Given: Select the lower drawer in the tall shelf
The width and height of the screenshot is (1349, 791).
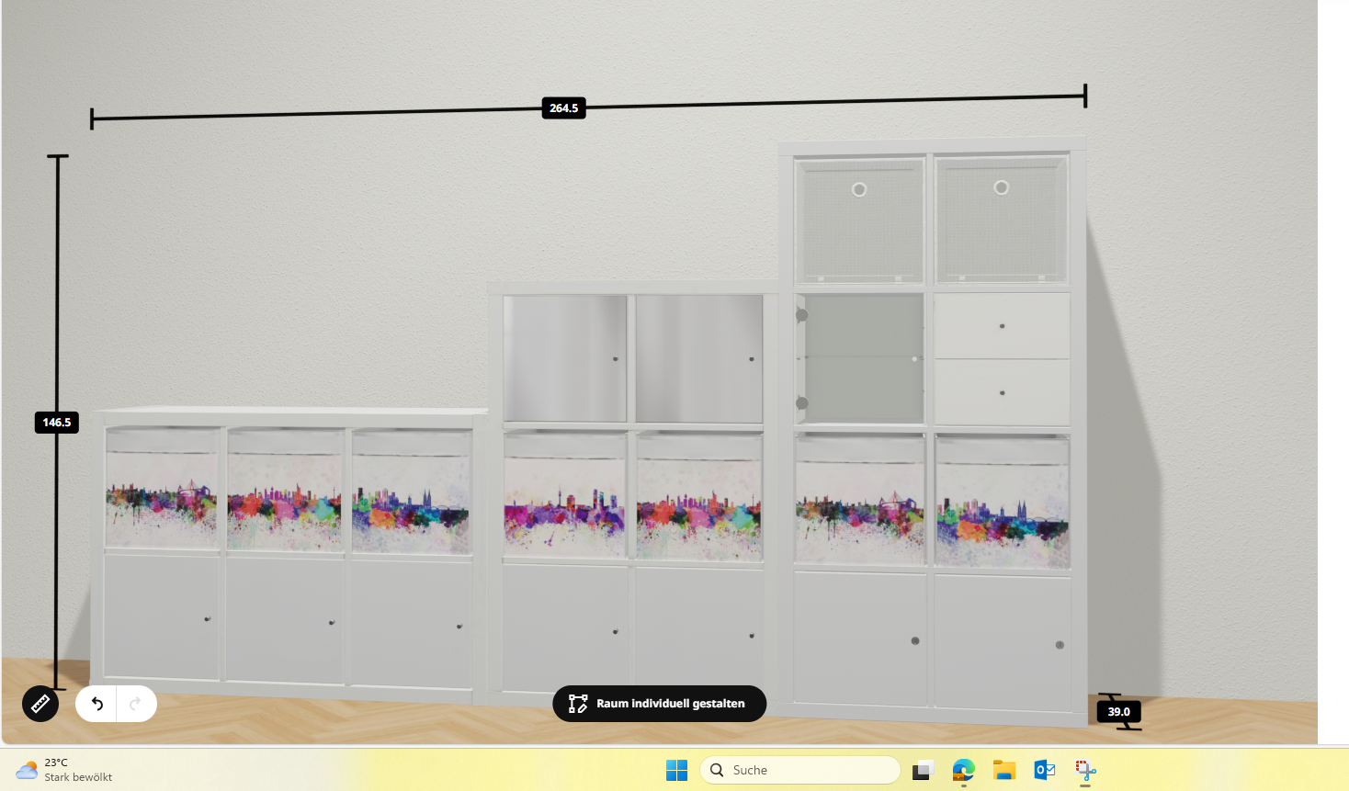Looking at the screenshot, I should (1002, 392).
